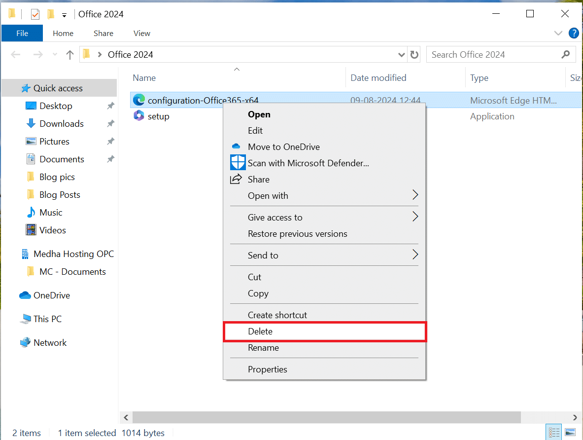Click the Move to OneDrive cloud icon

pos(238,147)
